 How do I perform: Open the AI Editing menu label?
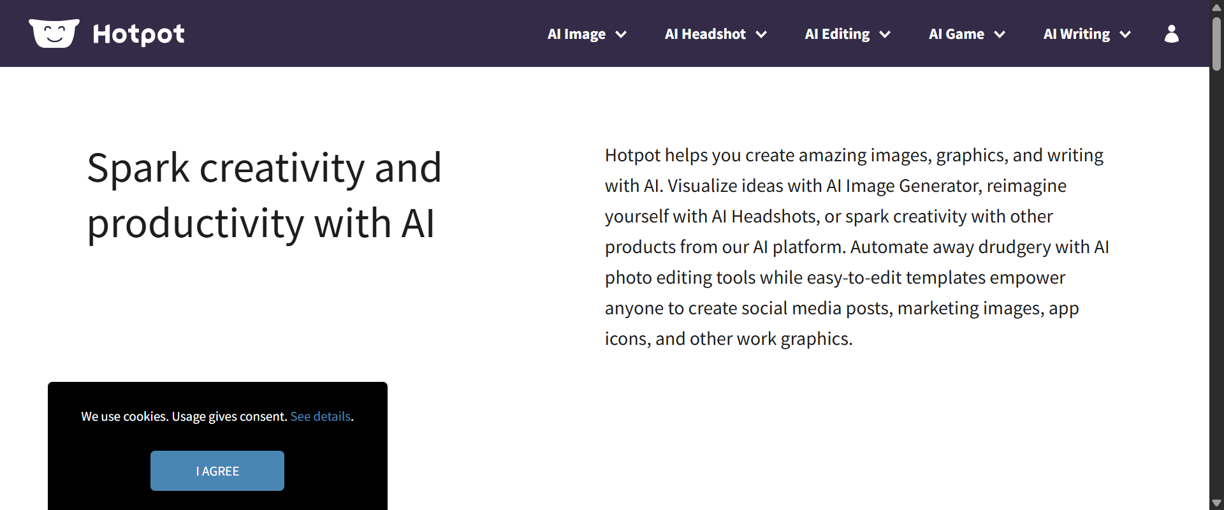837,34
